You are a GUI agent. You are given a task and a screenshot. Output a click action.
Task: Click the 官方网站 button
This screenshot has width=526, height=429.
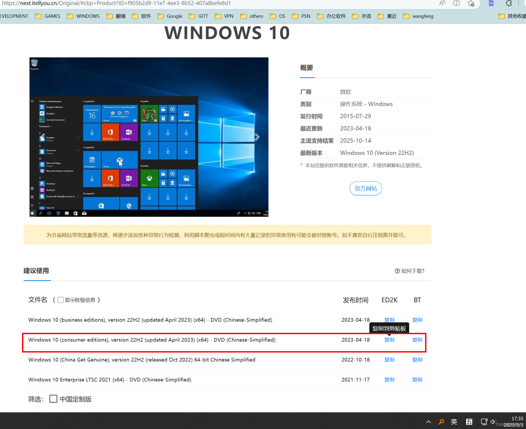(366, 188)
